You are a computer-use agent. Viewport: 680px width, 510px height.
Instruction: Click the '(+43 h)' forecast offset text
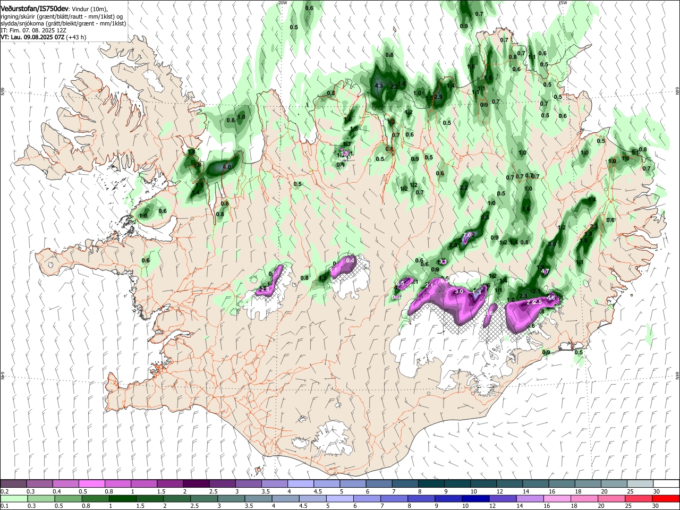point(77,37)
